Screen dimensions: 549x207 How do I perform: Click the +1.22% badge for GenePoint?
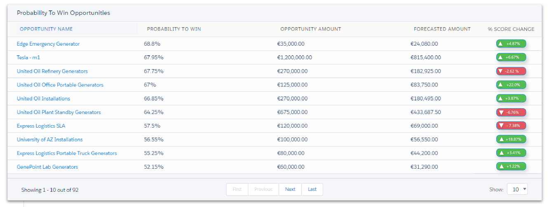511,167
